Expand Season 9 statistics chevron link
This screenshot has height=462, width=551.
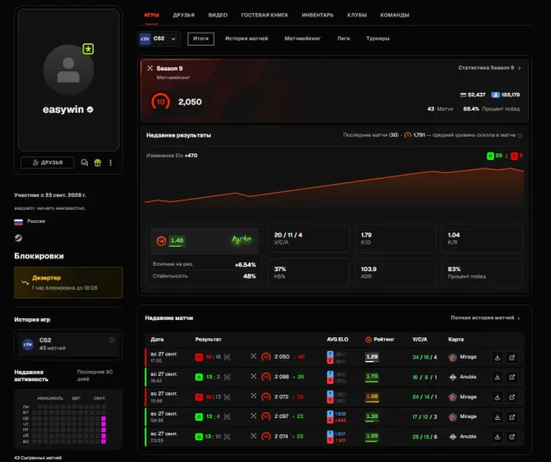490,68
